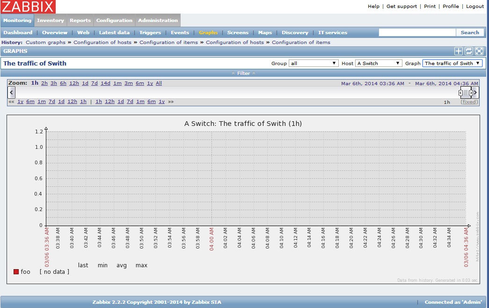The width and height of the screenshot is (489, 308).
Task: Open the Latest data menu item
Action: pos(114,32)
